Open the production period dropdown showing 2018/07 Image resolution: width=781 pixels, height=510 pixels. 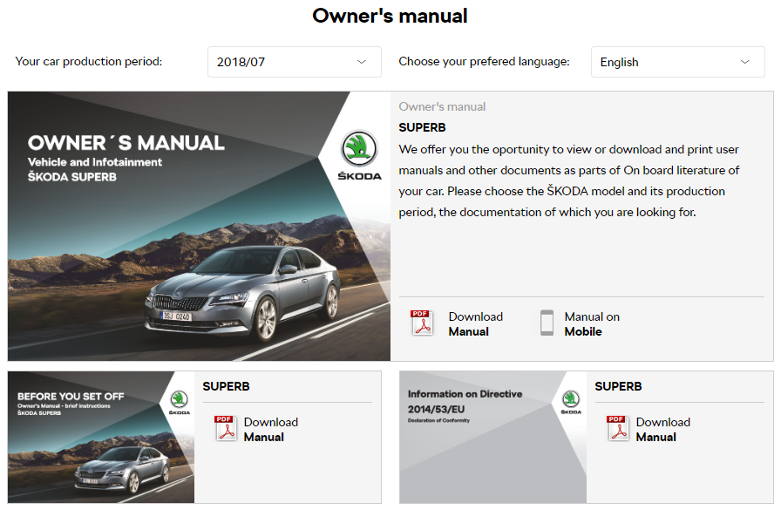295,62
